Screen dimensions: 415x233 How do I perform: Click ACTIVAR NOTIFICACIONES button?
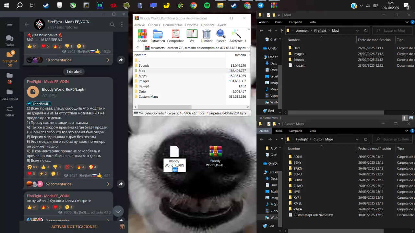(74, 227)
